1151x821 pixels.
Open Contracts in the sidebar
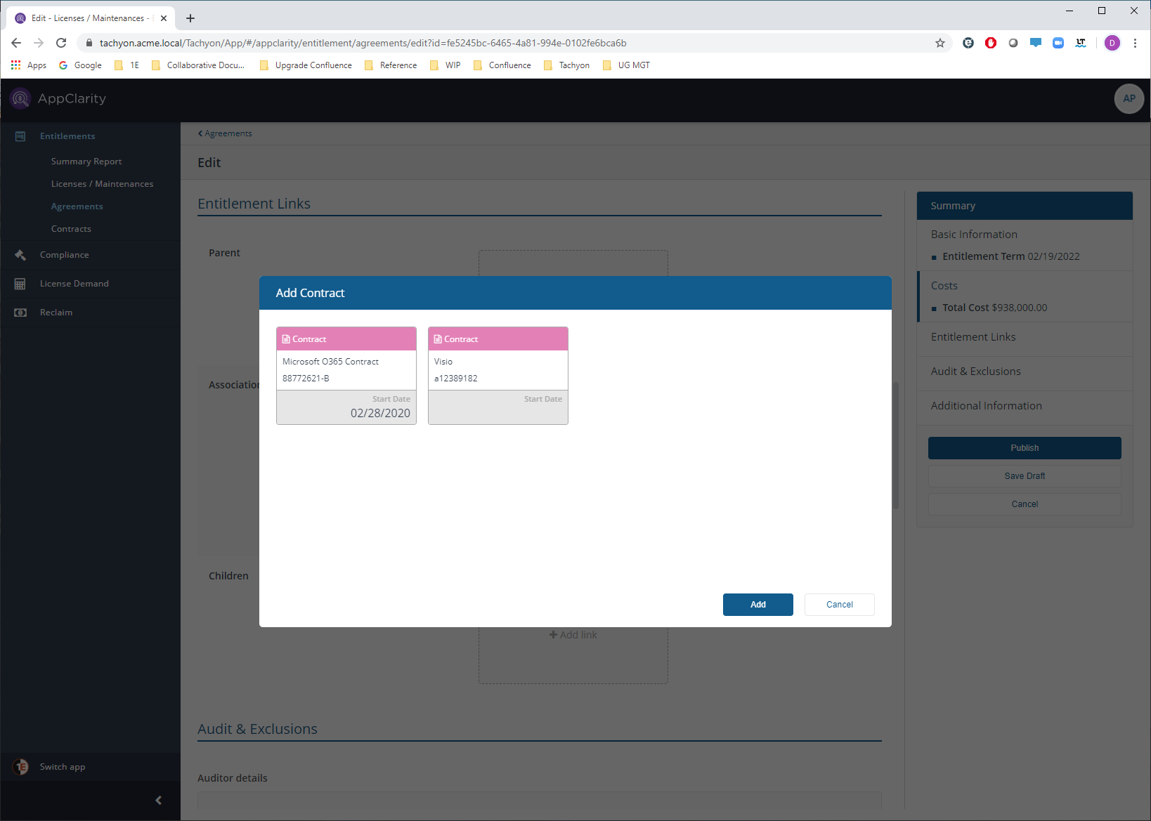[71, 229]
